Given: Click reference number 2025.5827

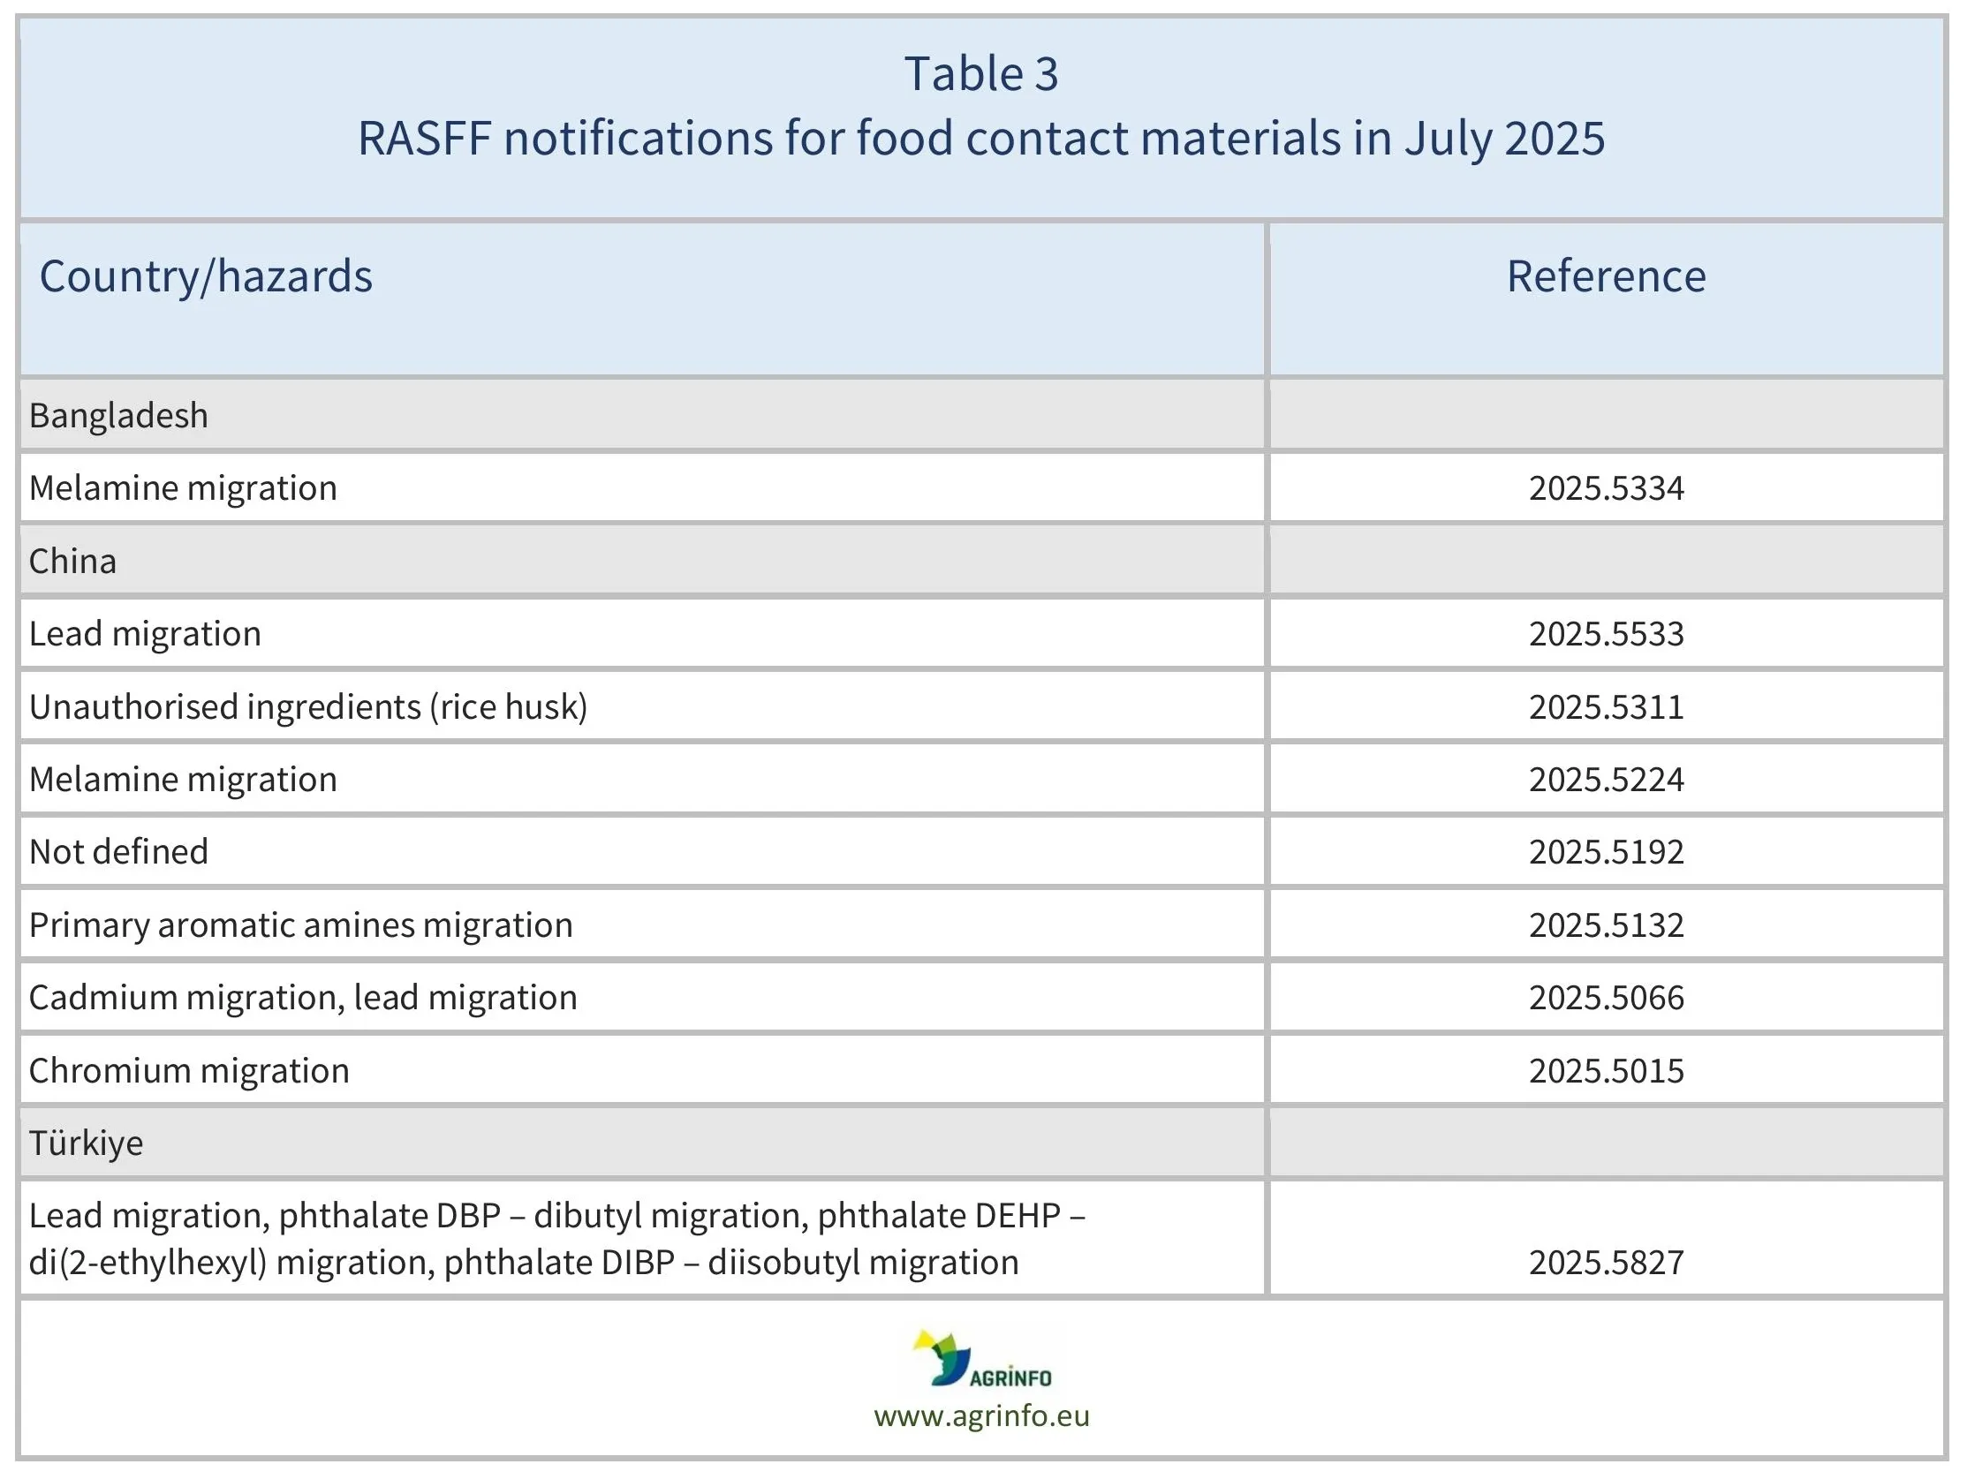Looking at the screenshot, I should 1605,1262.
